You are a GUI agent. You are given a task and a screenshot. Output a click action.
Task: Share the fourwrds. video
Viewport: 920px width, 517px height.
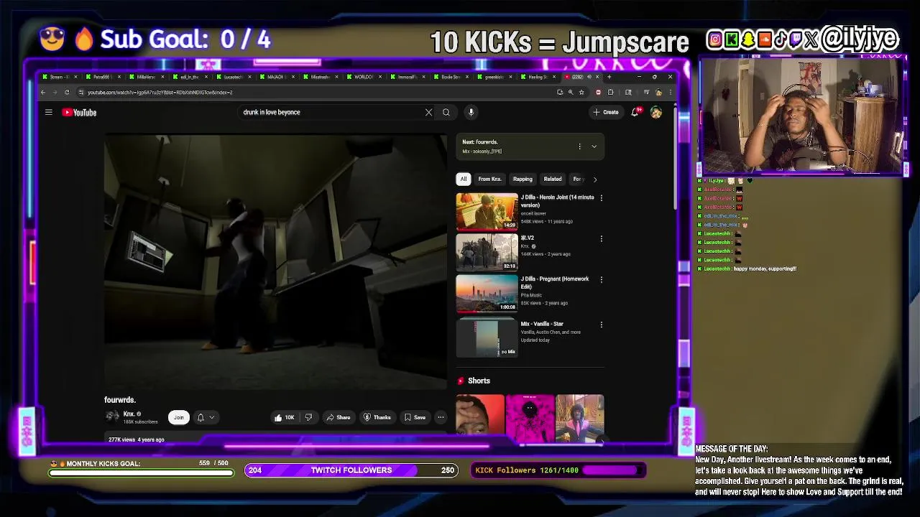(x=338, y=417)
